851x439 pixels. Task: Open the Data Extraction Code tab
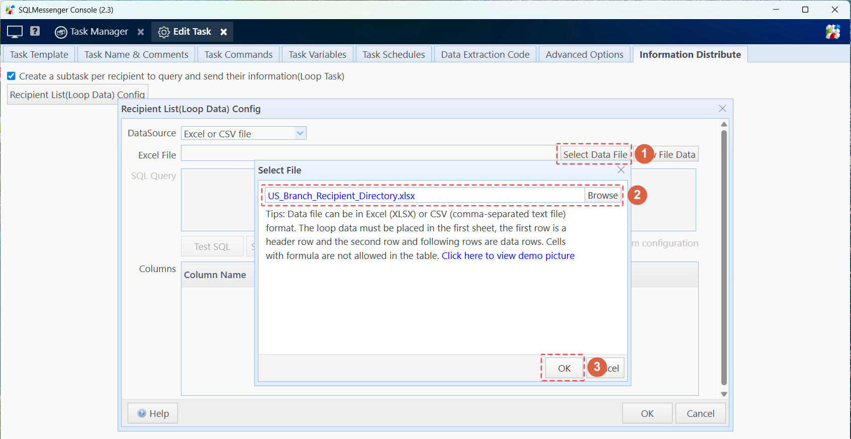coord(485,54)
